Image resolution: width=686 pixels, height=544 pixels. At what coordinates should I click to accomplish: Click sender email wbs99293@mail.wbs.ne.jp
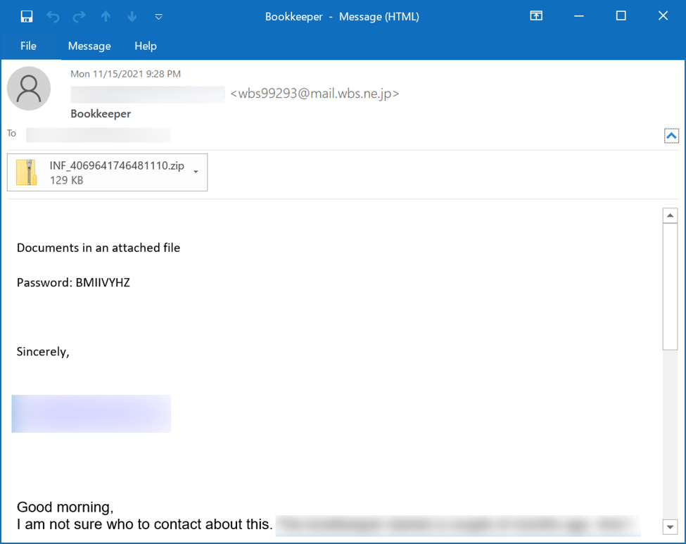(x=315, y=94)
